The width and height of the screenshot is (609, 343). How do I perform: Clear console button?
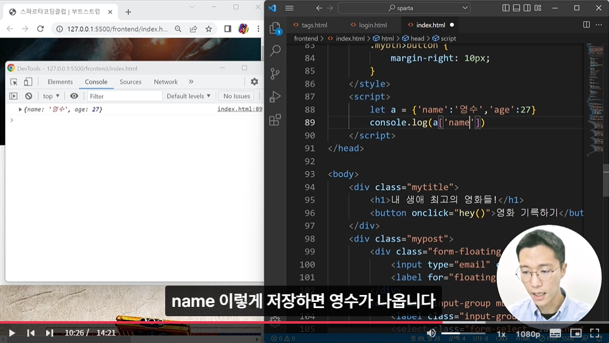tap(29, 96)
